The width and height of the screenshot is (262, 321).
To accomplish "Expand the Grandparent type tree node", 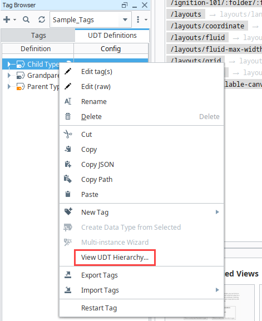I will pyautogui.click(x=9, y=75).
